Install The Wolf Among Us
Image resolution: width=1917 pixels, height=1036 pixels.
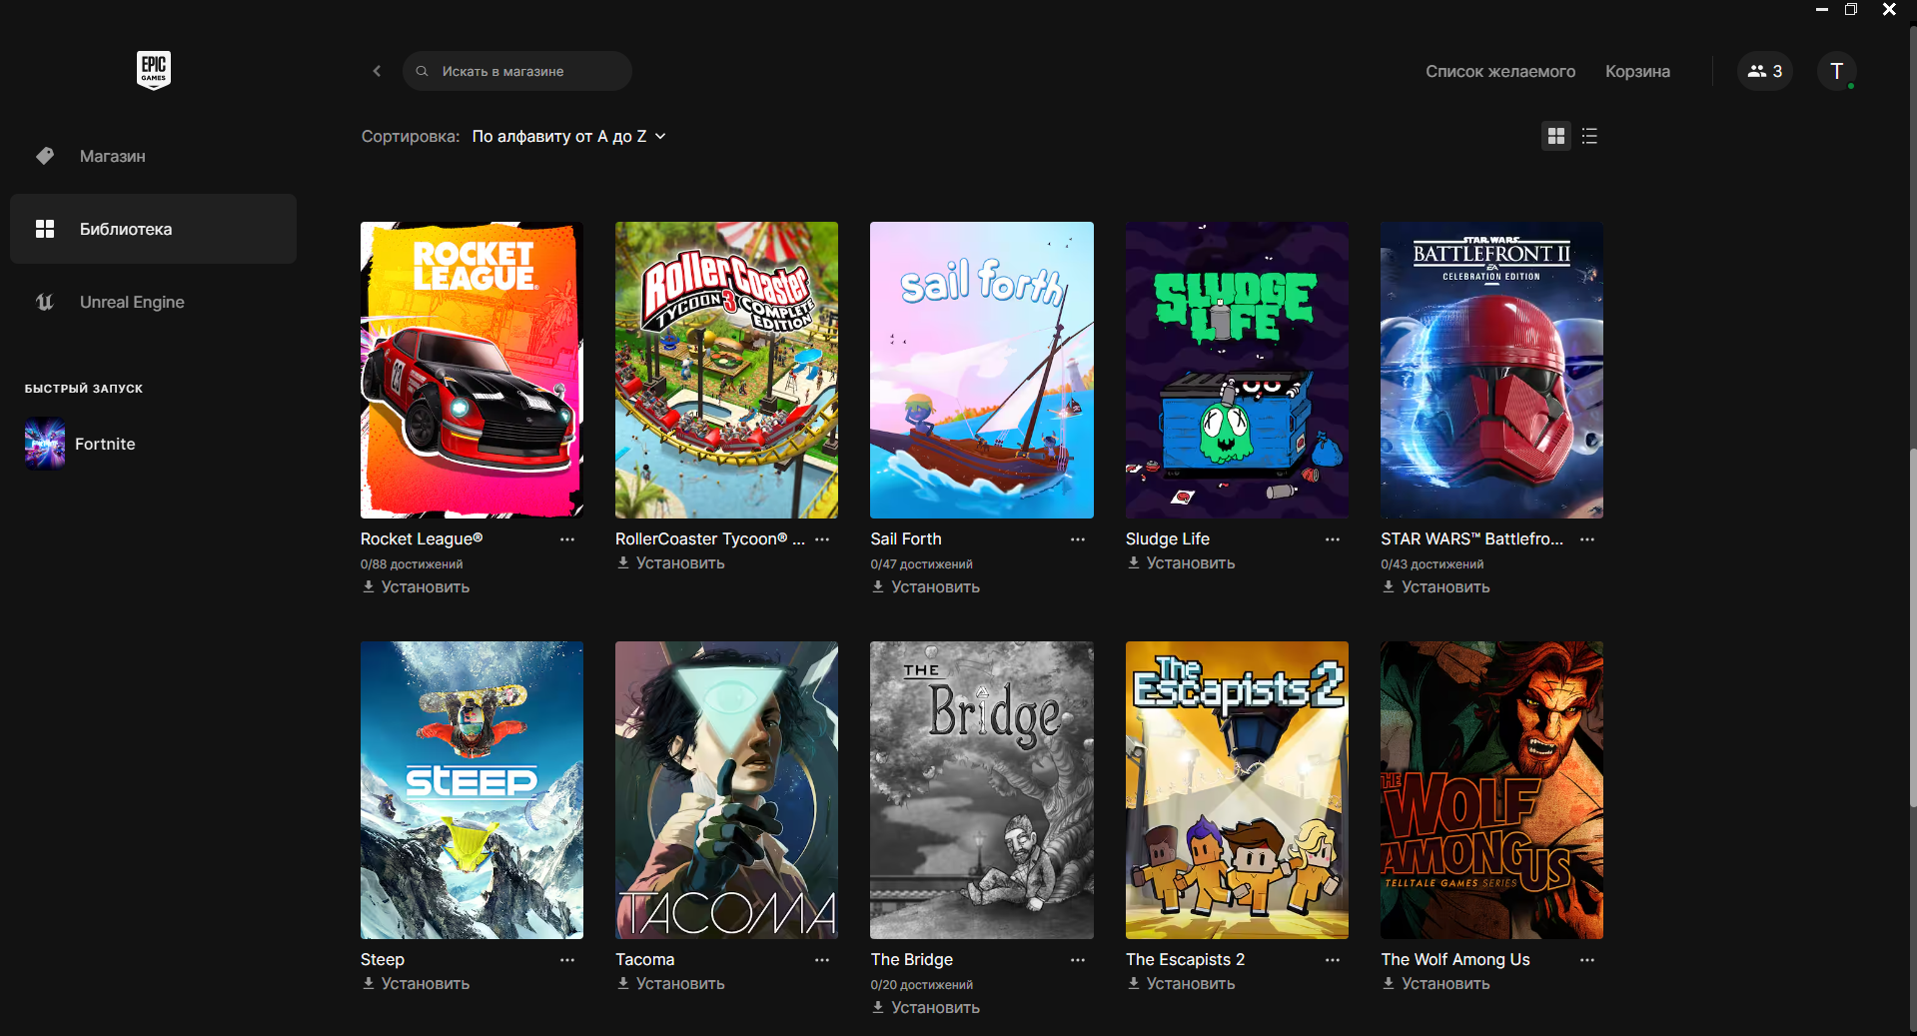tap(1436, 984)
